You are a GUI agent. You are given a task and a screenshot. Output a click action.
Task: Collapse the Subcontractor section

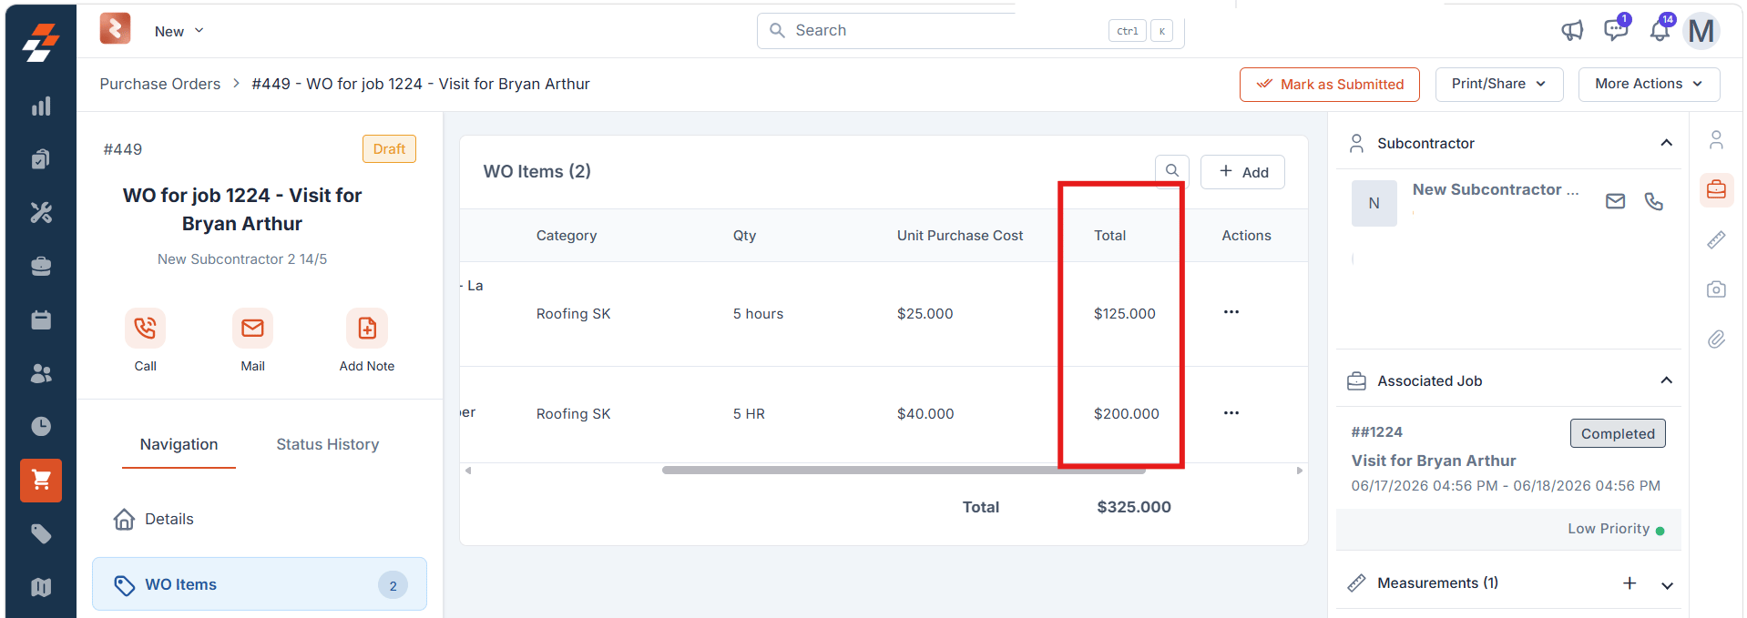click(x=1666, y=143)
